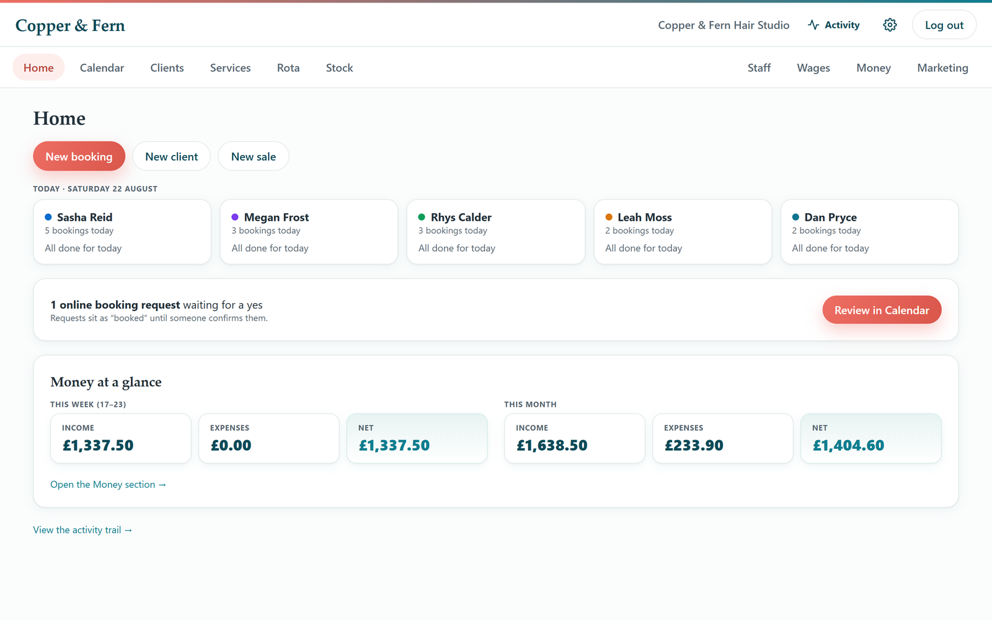Start a New sale
The width and height of the screenshot is (992, 620).
tap(254, 156)
